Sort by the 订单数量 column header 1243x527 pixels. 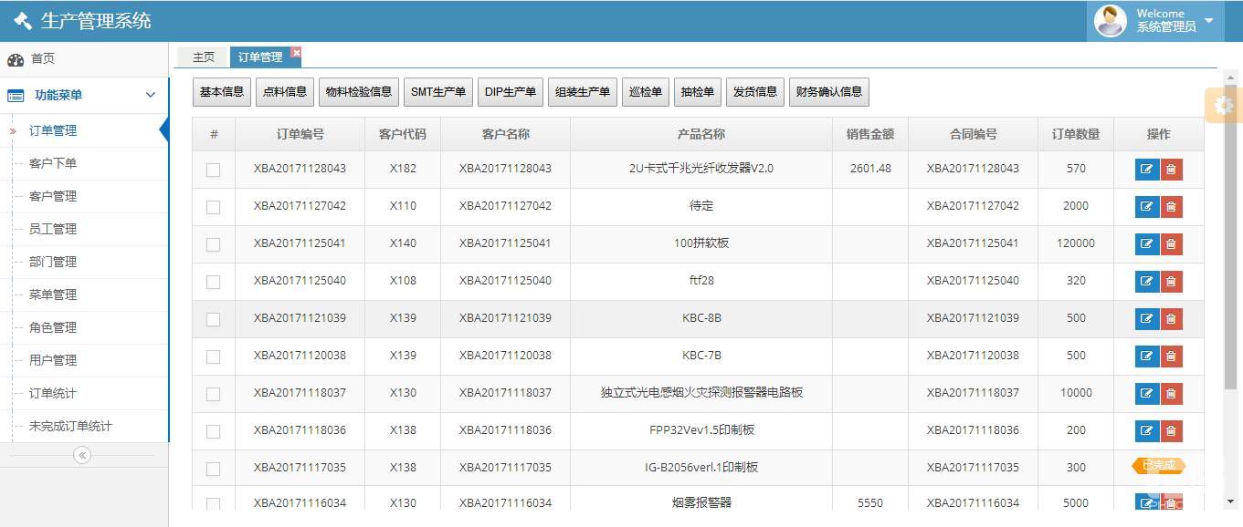(x=1075, y=134)
